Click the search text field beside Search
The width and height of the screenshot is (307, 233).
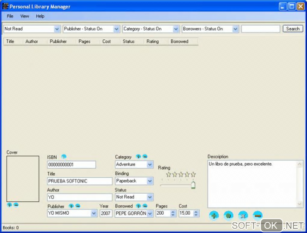261,29
